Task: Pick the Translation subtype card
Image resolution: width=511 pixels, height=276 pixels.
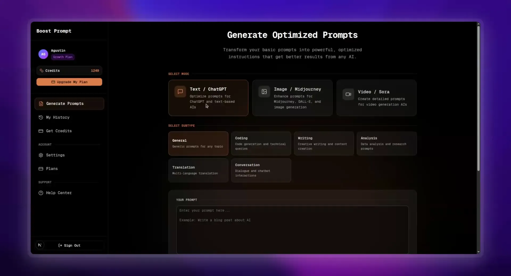Action: point(198,170)
